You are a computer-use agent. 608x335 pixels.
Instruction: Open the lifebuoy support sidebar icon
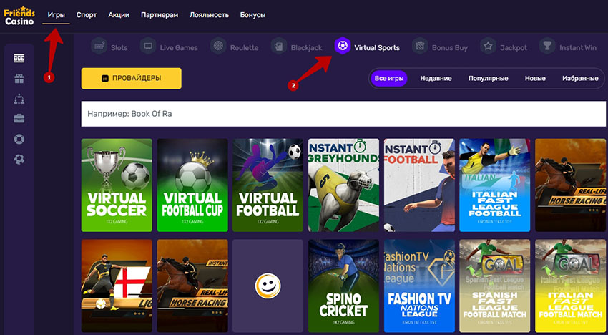pyautogui.click(x=19, y=139)
